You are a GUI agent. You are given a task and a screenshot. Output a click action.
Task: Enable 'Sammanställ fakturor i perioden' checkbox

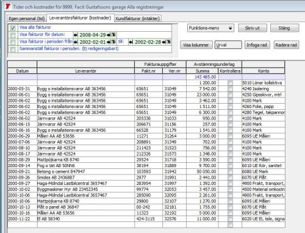coord(13,49)
